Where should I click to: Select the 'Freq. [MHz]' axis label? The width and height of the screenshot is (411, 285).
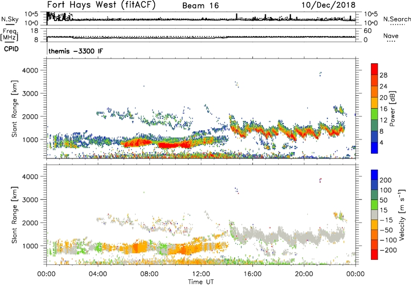coord(10,34)
